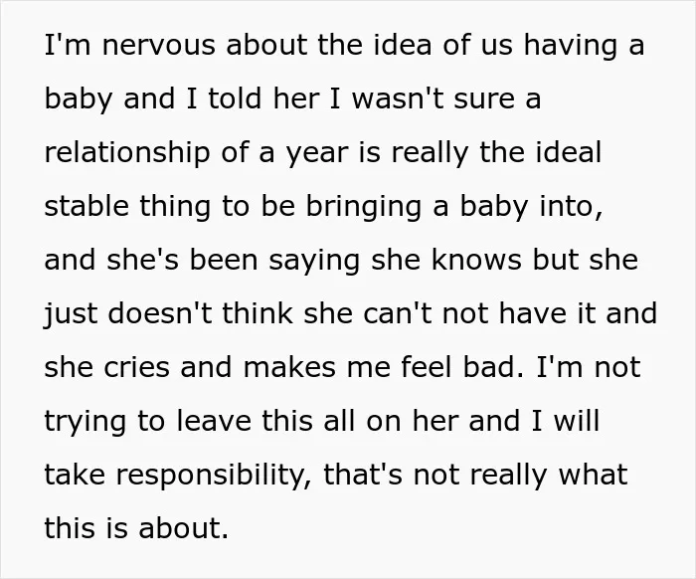Click the word "relationship" in the paragraph
696x579 pixels.
[127, 153]
